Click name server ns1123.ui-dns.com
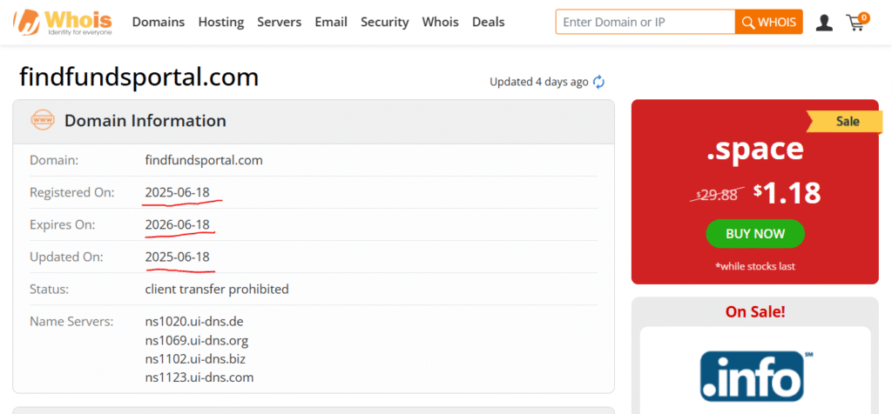The height and width of the screenshot is (414, 892). point(199,377)
